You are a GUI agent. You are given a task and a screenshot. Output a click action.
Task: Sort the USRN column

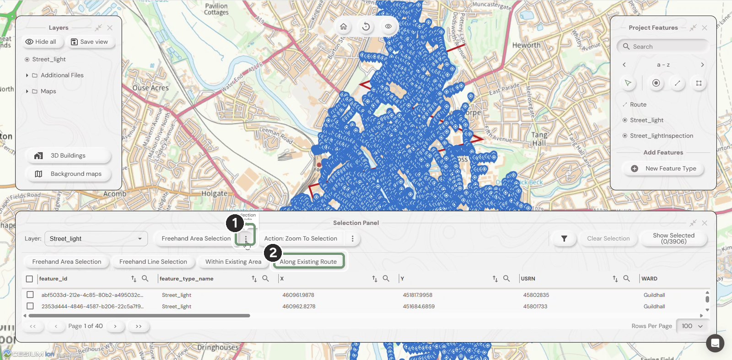615,278
